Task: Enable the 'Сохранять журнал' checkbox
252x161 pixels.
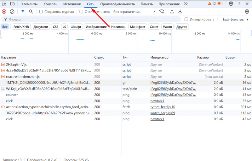Action: coord(41,12)
